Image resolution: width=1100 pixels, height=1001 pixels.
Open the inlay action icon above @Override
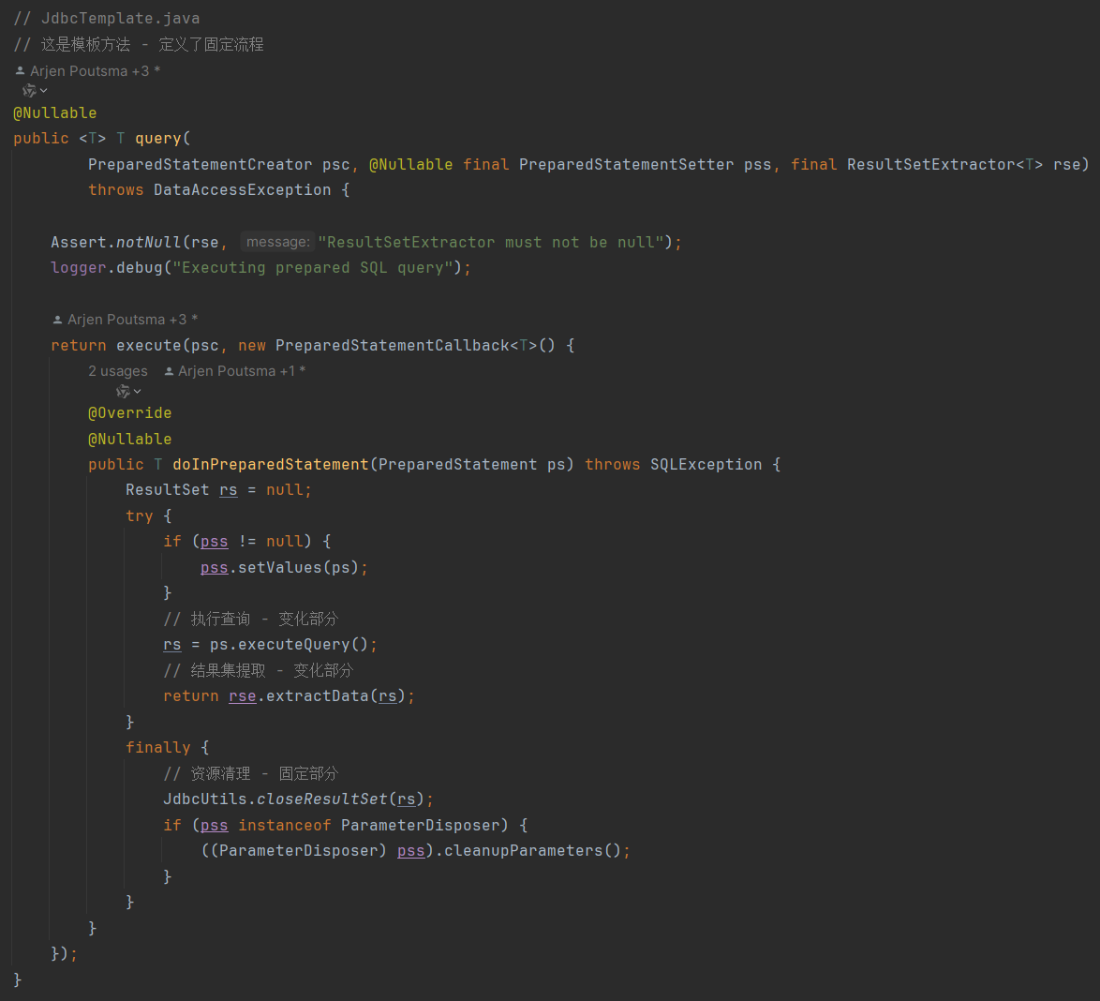[123, 391]
